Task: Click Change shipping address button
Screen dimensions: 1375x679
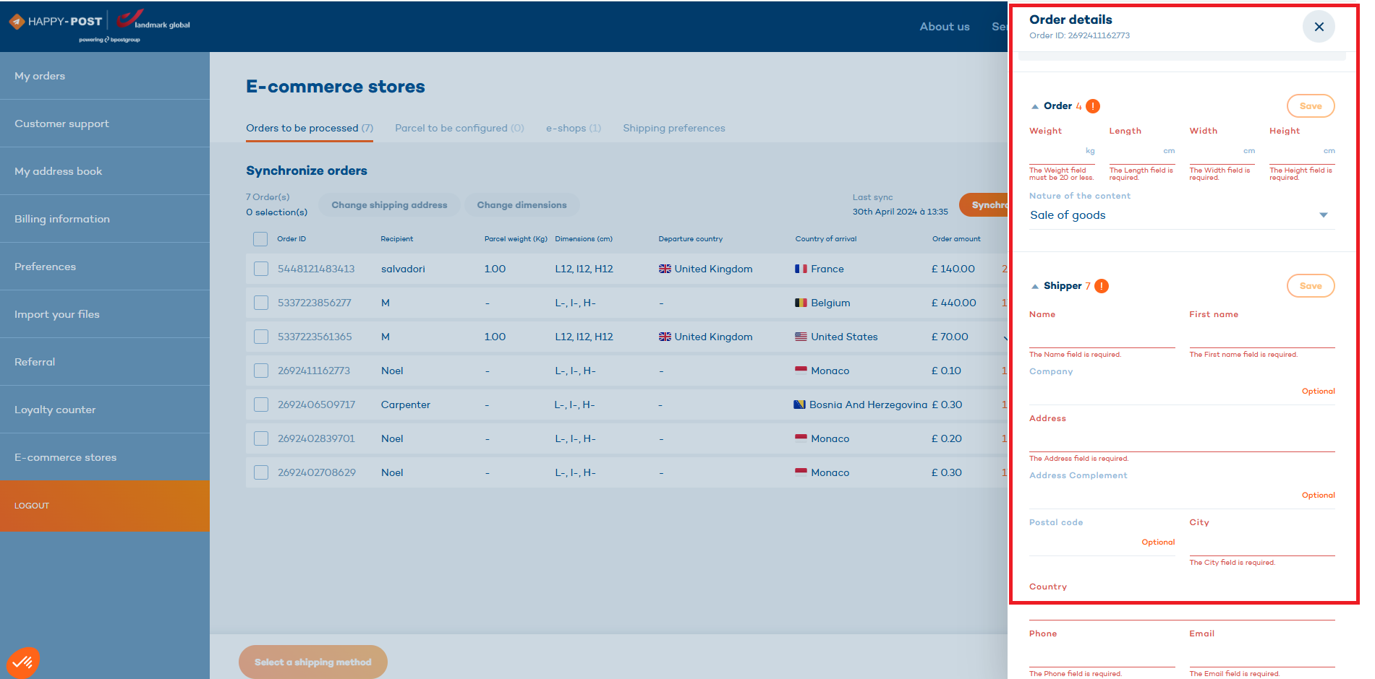Action: [389, 205]
